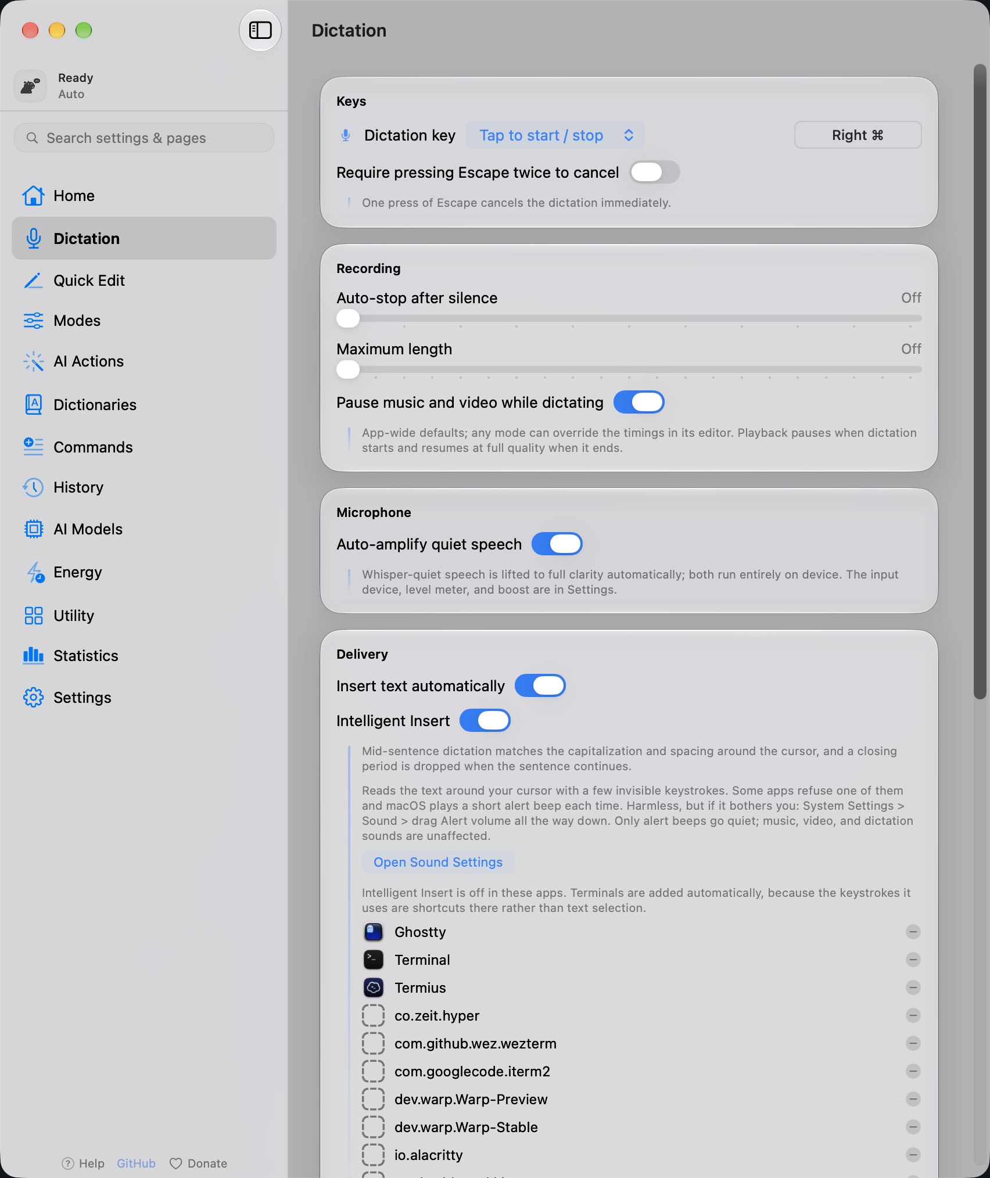The height and width of the screenshot is (1178, 990).
Task: Open the Tap to start / stop dropdown
Action: (555, 135)
